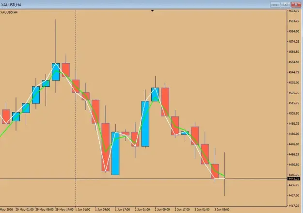
Task: Minimize the XAUUSD,H4 chart window
Action: [275, 5]
